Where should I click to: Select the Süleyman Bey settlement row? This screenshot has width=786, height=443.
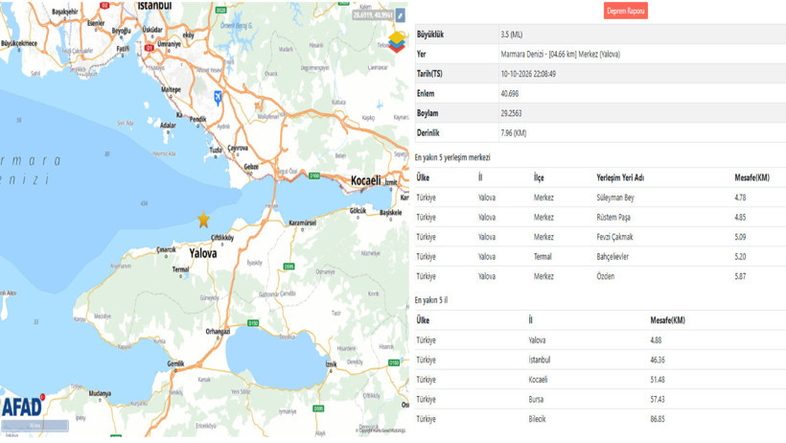600,198
